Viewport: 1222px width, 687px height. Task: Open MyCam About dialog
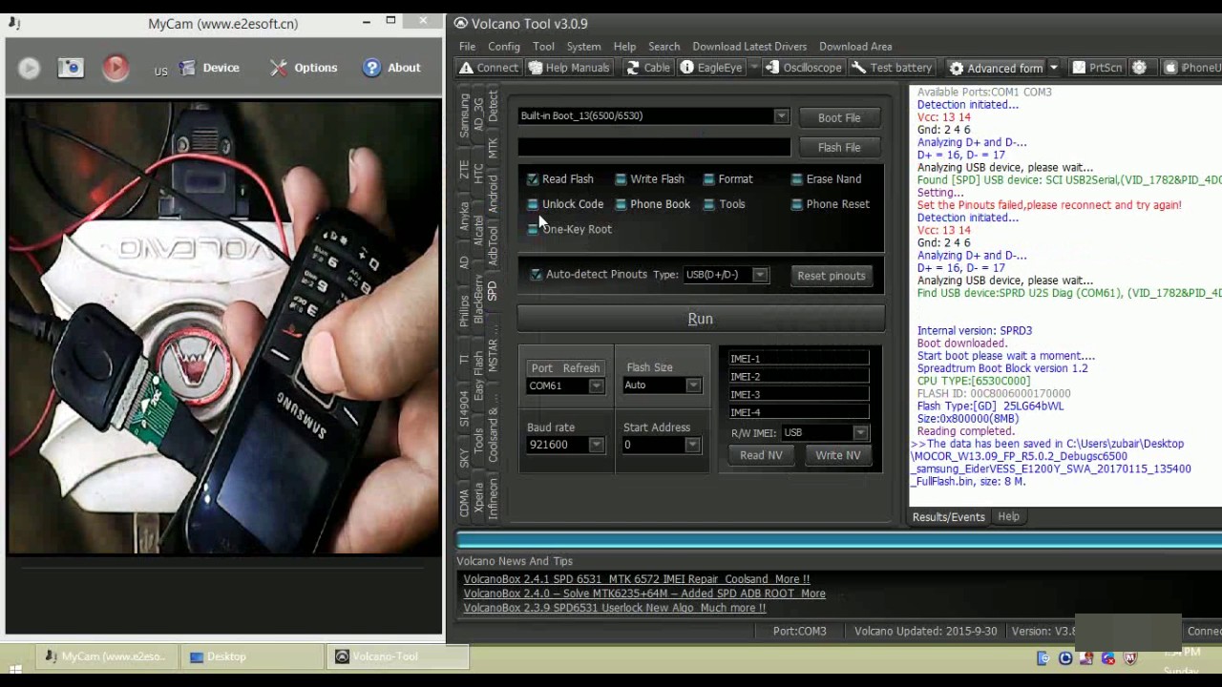[391, 68]
